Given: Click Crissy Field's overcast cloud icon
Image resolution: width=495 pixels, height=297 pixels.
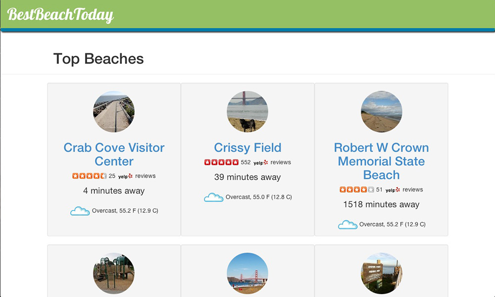Looking at the screenshot, I should [213, 198].
